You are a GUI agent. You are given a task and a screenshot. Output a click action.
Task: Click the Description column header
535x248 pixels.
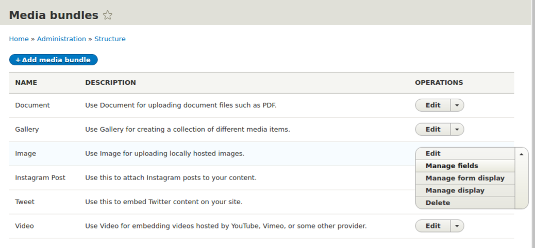(110, 83)
